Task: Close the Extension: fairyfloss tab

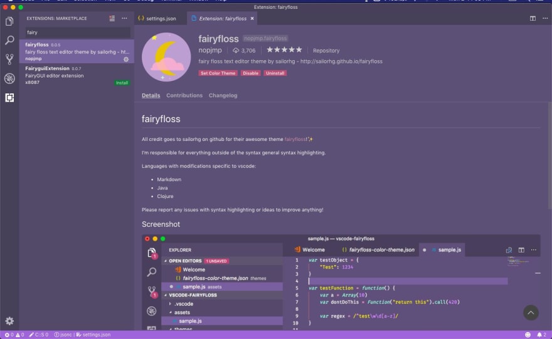Action: 252,18
